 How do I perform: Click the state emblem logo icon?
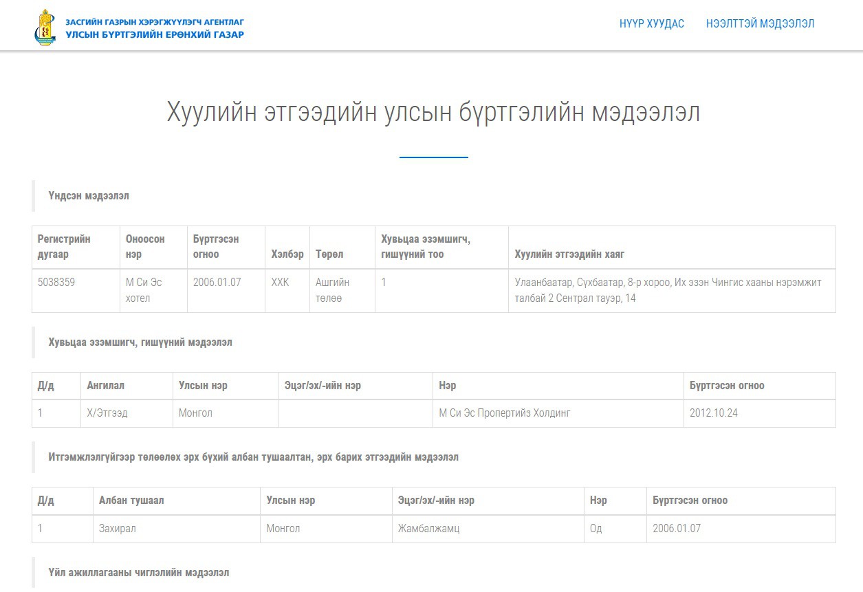45,28
